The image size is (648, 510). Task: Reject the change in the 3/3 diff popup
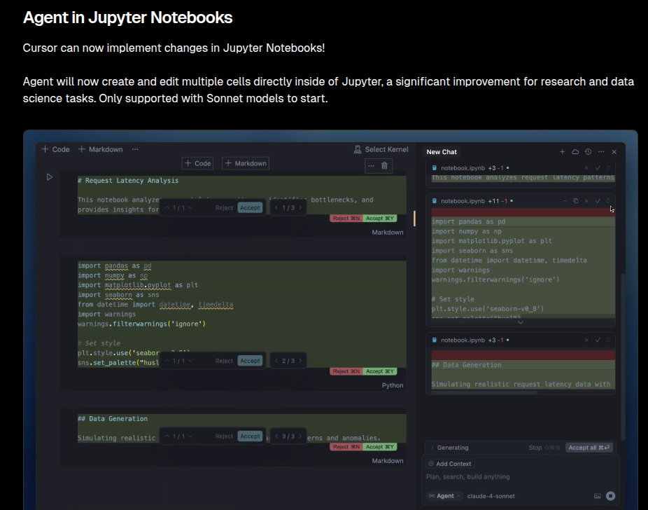pos(224,436)
